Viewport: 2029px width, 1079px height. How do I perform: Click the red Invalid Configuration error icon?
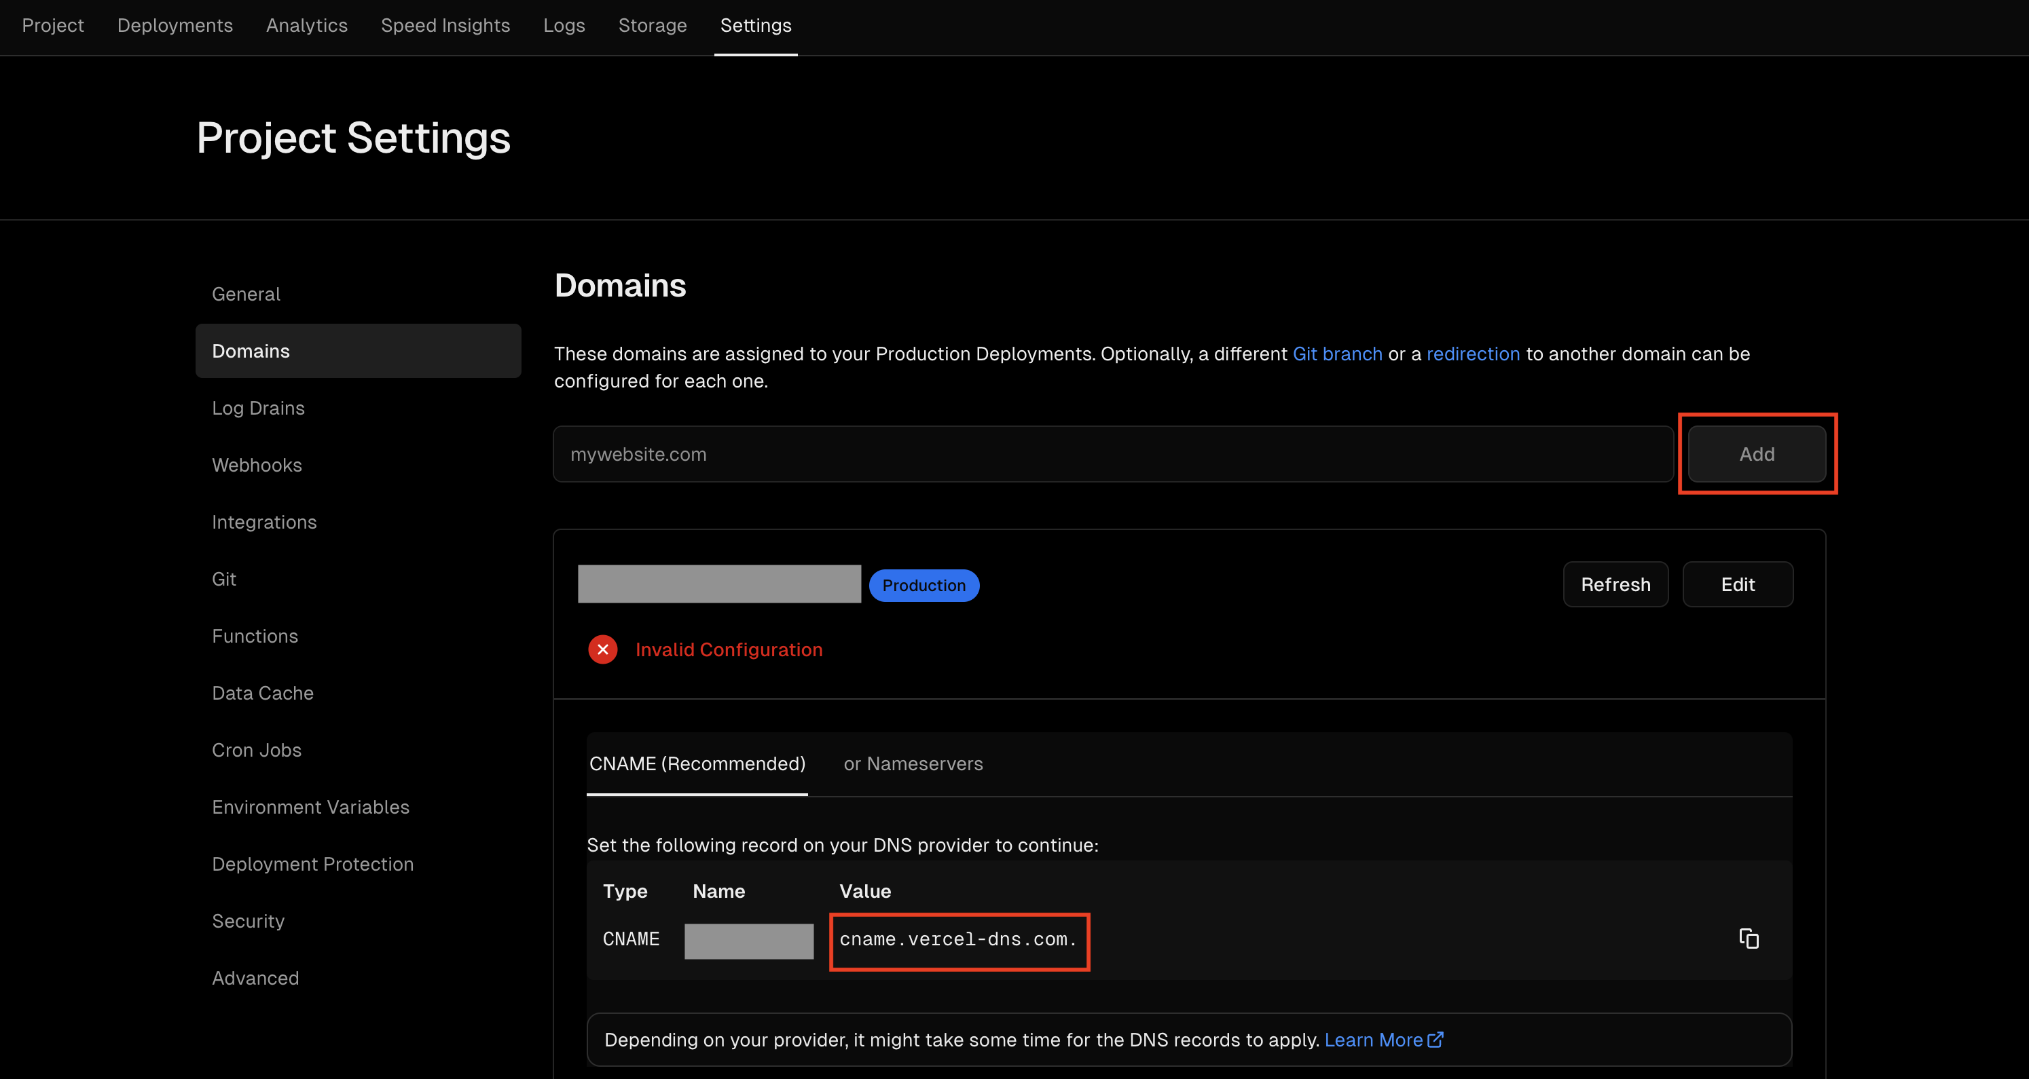tap(602, 649)
